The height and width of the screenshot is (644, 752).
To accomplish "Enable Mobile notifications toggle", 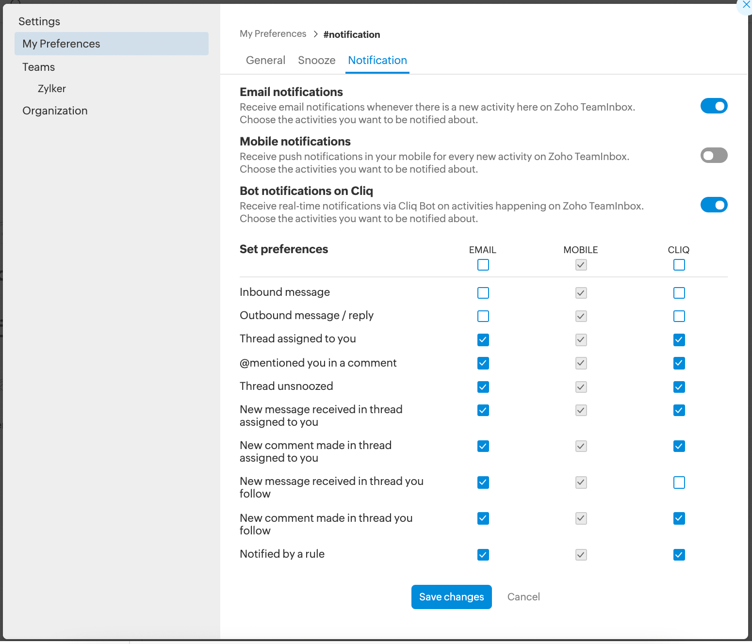I will click(714, 155).
